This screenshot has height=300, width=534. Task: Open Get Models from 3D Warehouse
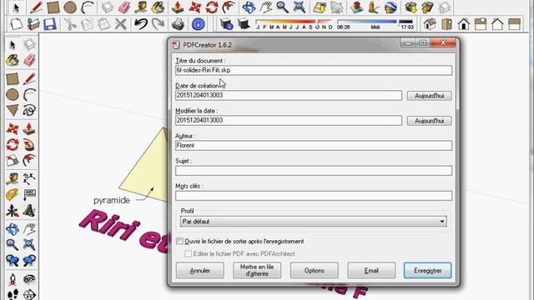pyautogui.click(x=411, y=7)
